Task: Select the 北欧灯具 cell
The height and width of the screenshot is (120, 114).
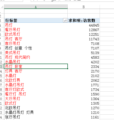Action: click(36, 80)
